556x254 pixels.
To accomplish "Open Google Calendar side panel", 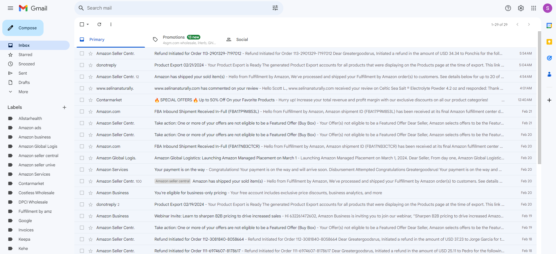I will click(549, 26).
